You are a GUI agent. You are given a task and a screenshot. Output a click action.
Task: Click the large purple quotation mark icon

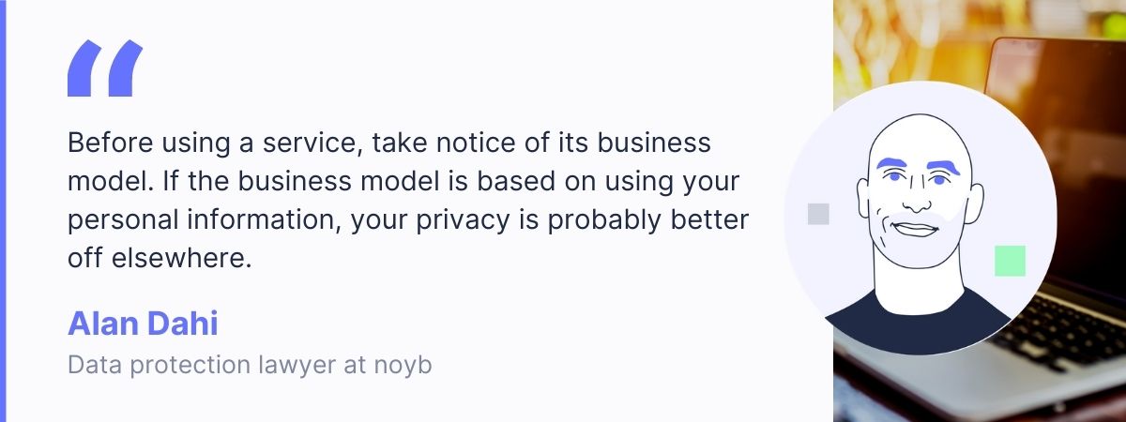click(105, 68)
